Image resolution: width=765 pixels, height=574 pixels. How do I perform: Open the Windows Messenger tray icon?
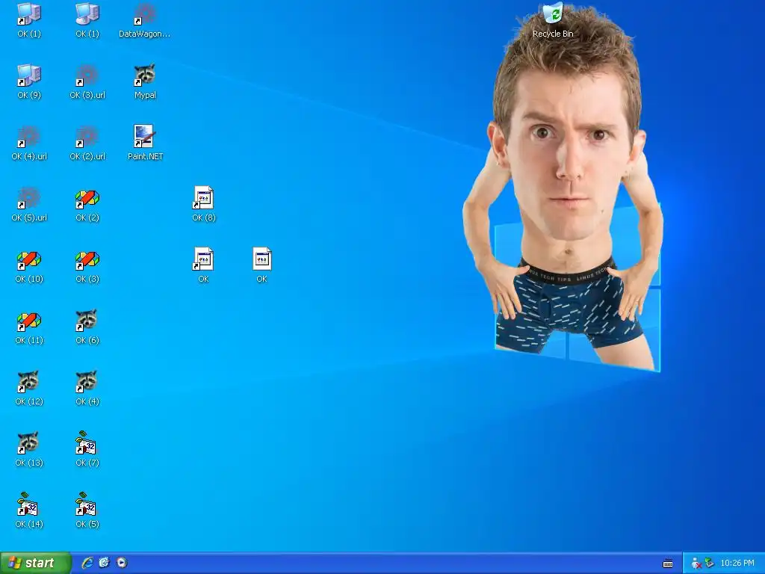tap(696, 564)
